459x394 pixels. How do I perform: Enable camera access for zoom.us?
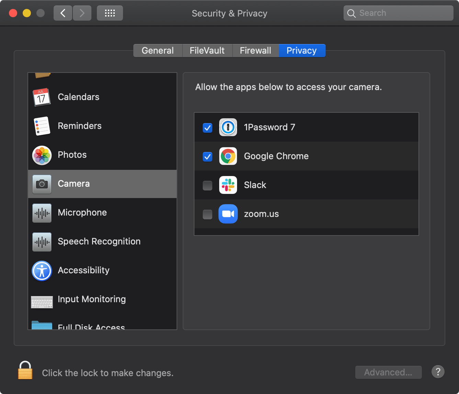coord(208,214)
